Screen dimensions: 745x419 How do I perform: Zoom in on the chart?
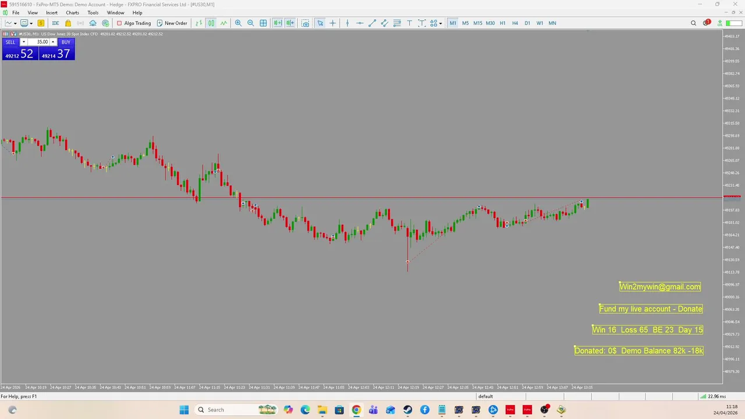[x=238, y=23]
